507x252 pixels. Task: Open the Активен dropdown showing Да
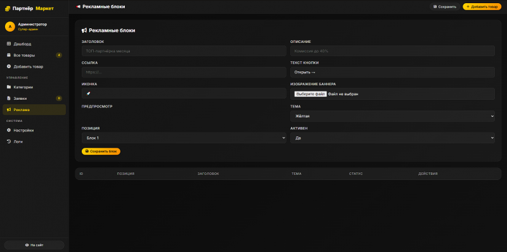click(x=392, y=138)
